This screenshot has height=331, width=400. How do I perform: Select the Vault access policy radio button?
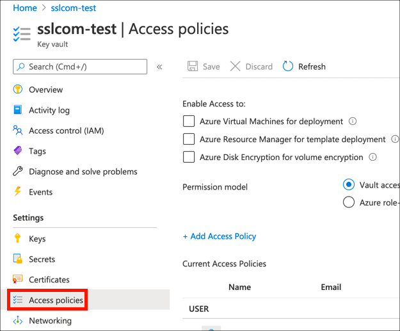(x=349, y=184)
